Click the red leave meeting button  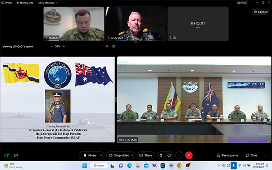point(189,155)
